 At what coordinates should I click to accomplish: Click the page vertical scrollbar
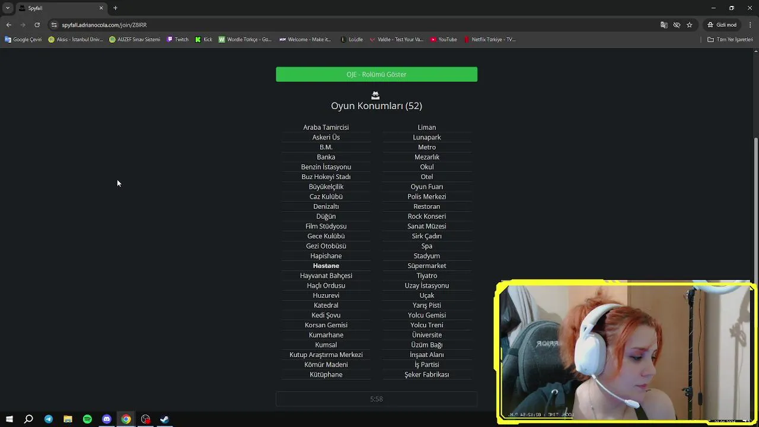pyautogui.click(x=756, y=211)
